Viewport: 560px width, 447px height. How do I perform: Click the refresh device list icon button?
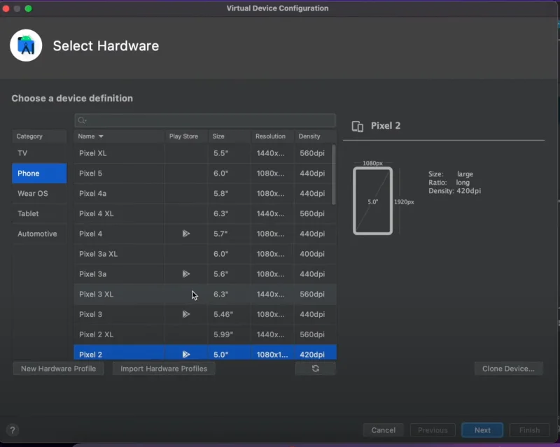pyautogui.click(x=315, y=369)
